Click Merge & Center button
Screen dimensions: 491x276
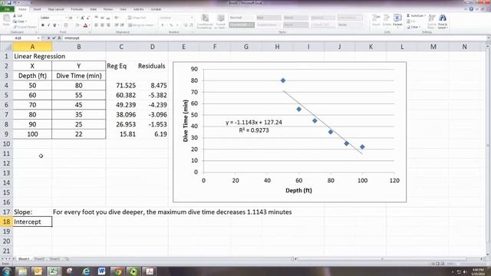click(141, 25)
